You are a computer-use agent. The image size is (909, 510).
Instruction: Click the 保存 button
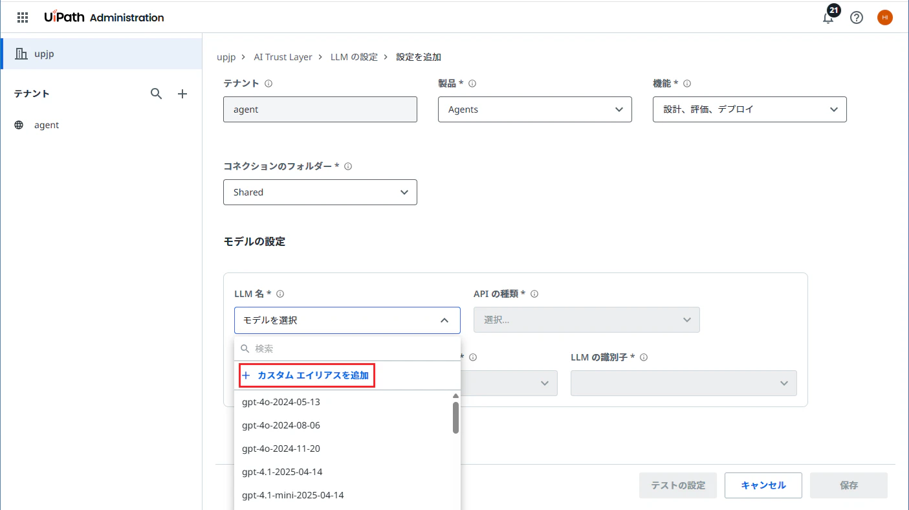coord(849,485)
